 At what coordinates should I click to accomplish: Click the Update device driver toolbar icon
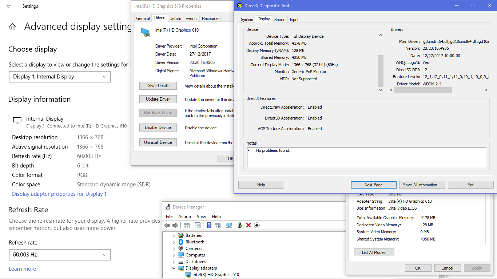pyautogui.click(x=240, y=225)
